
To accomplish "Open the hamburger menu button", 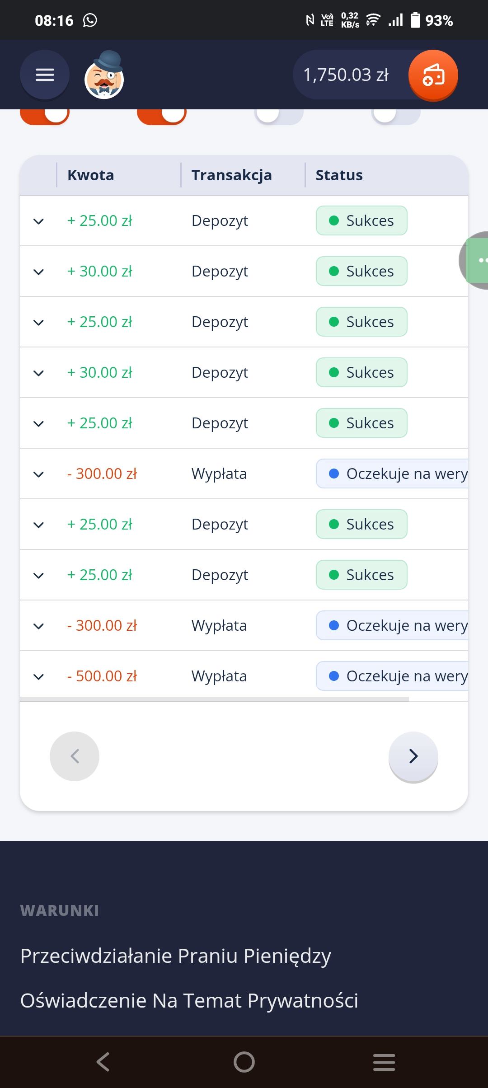I will 44,75.
